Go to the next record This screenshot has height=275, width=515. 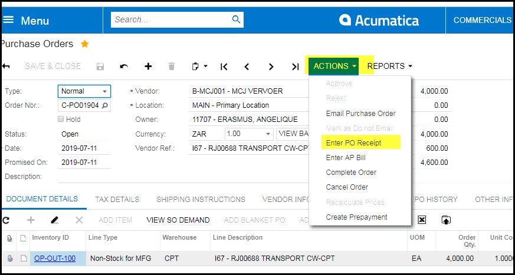[x=271, y=67]
